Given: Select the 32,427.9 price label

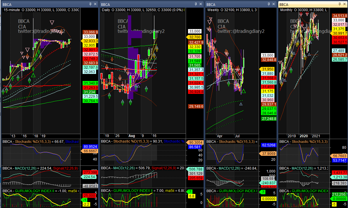Looking at the screenshot, I should pyautogui.click(x=196, y=43).
